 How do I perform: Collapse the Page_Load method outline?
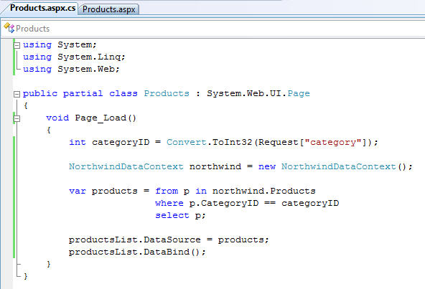[17, 118]
